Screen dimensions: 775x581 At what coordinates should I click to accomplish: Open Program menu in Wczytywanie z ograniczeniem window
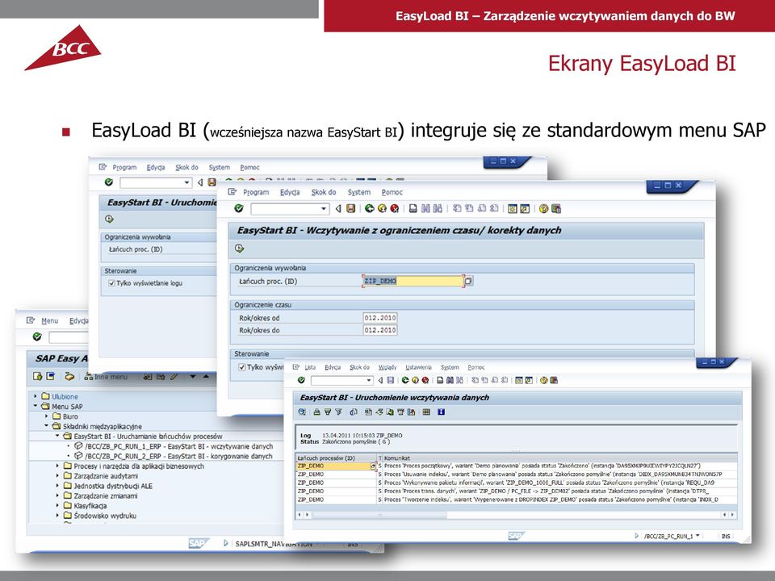tap(256, 192)
